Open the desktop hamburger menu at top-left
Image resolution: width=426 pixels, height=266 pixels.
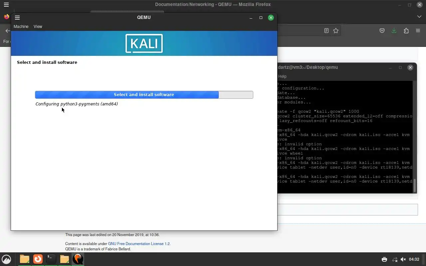click(6, 5)
